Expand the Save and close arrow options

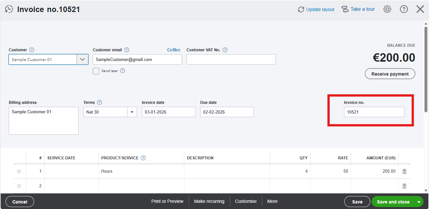419,202
